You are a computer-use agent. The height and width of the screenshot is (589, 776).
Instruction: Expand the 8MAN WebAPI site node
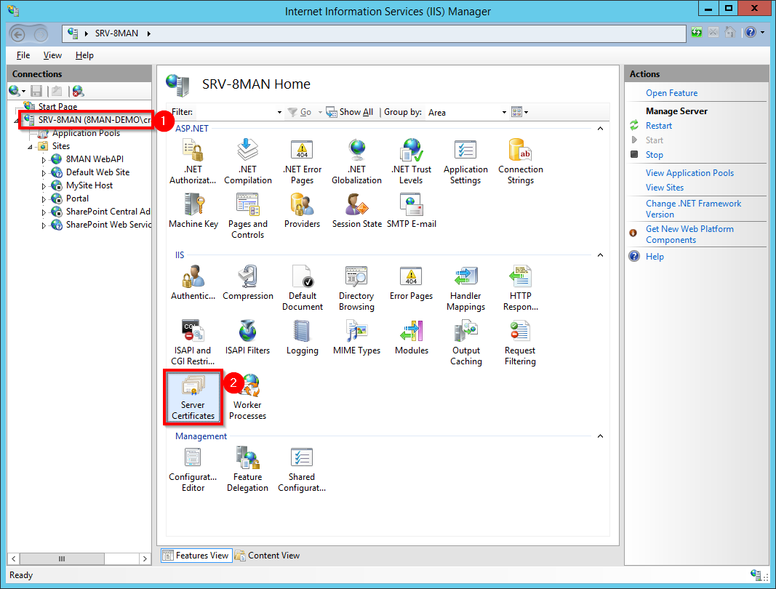[44, 160]
